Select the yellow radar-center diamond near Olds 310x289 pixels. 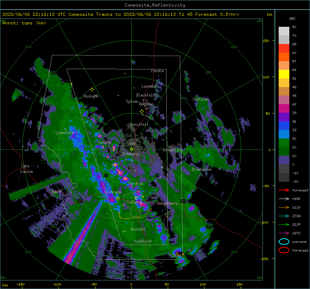pyautogui.click(x=132, y=149)
